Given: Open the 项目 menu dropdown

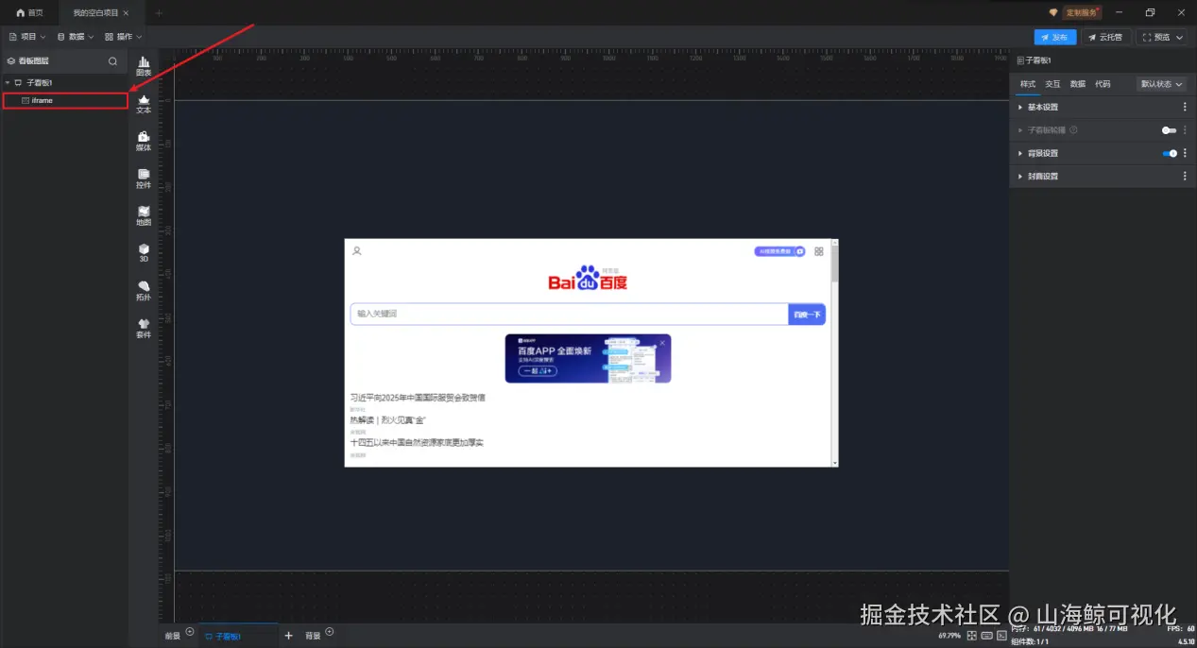Looking at the screenshot, I should 27,37.
